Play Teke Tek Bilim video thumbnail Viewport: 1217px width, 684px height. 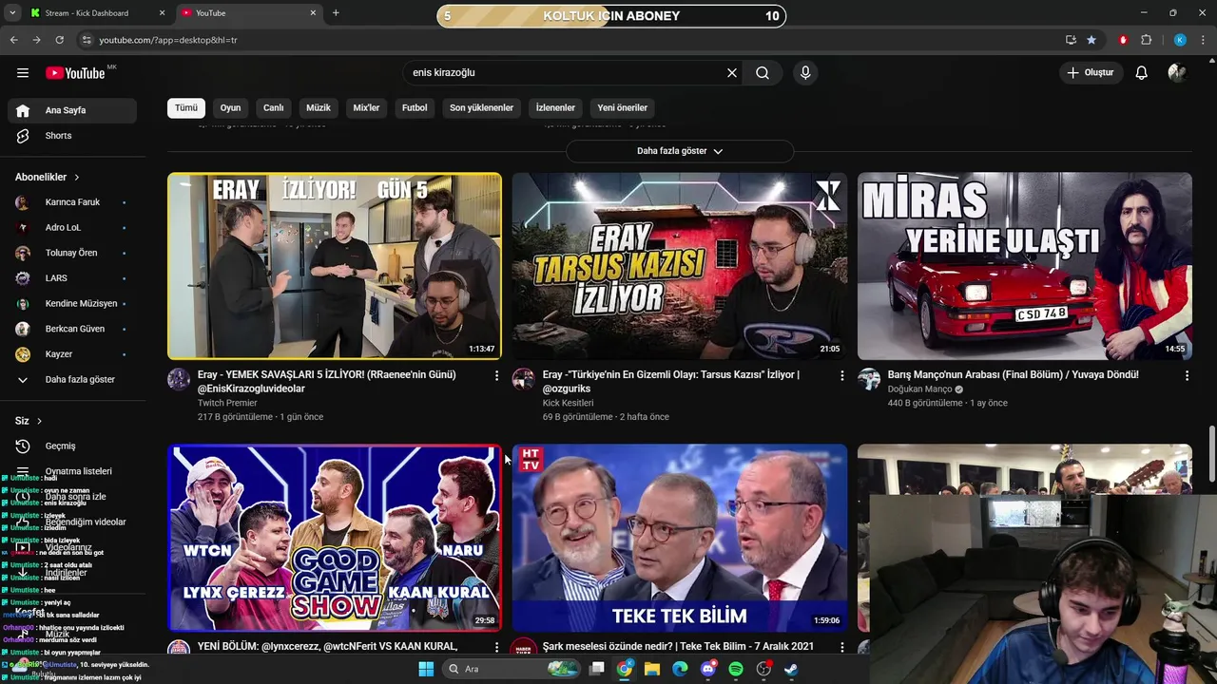coord(680,538)
